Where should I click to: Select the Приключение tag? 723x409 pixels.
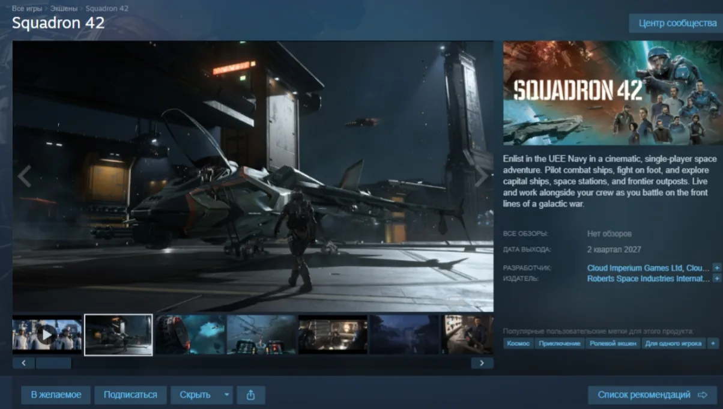[x=560, y=344]
